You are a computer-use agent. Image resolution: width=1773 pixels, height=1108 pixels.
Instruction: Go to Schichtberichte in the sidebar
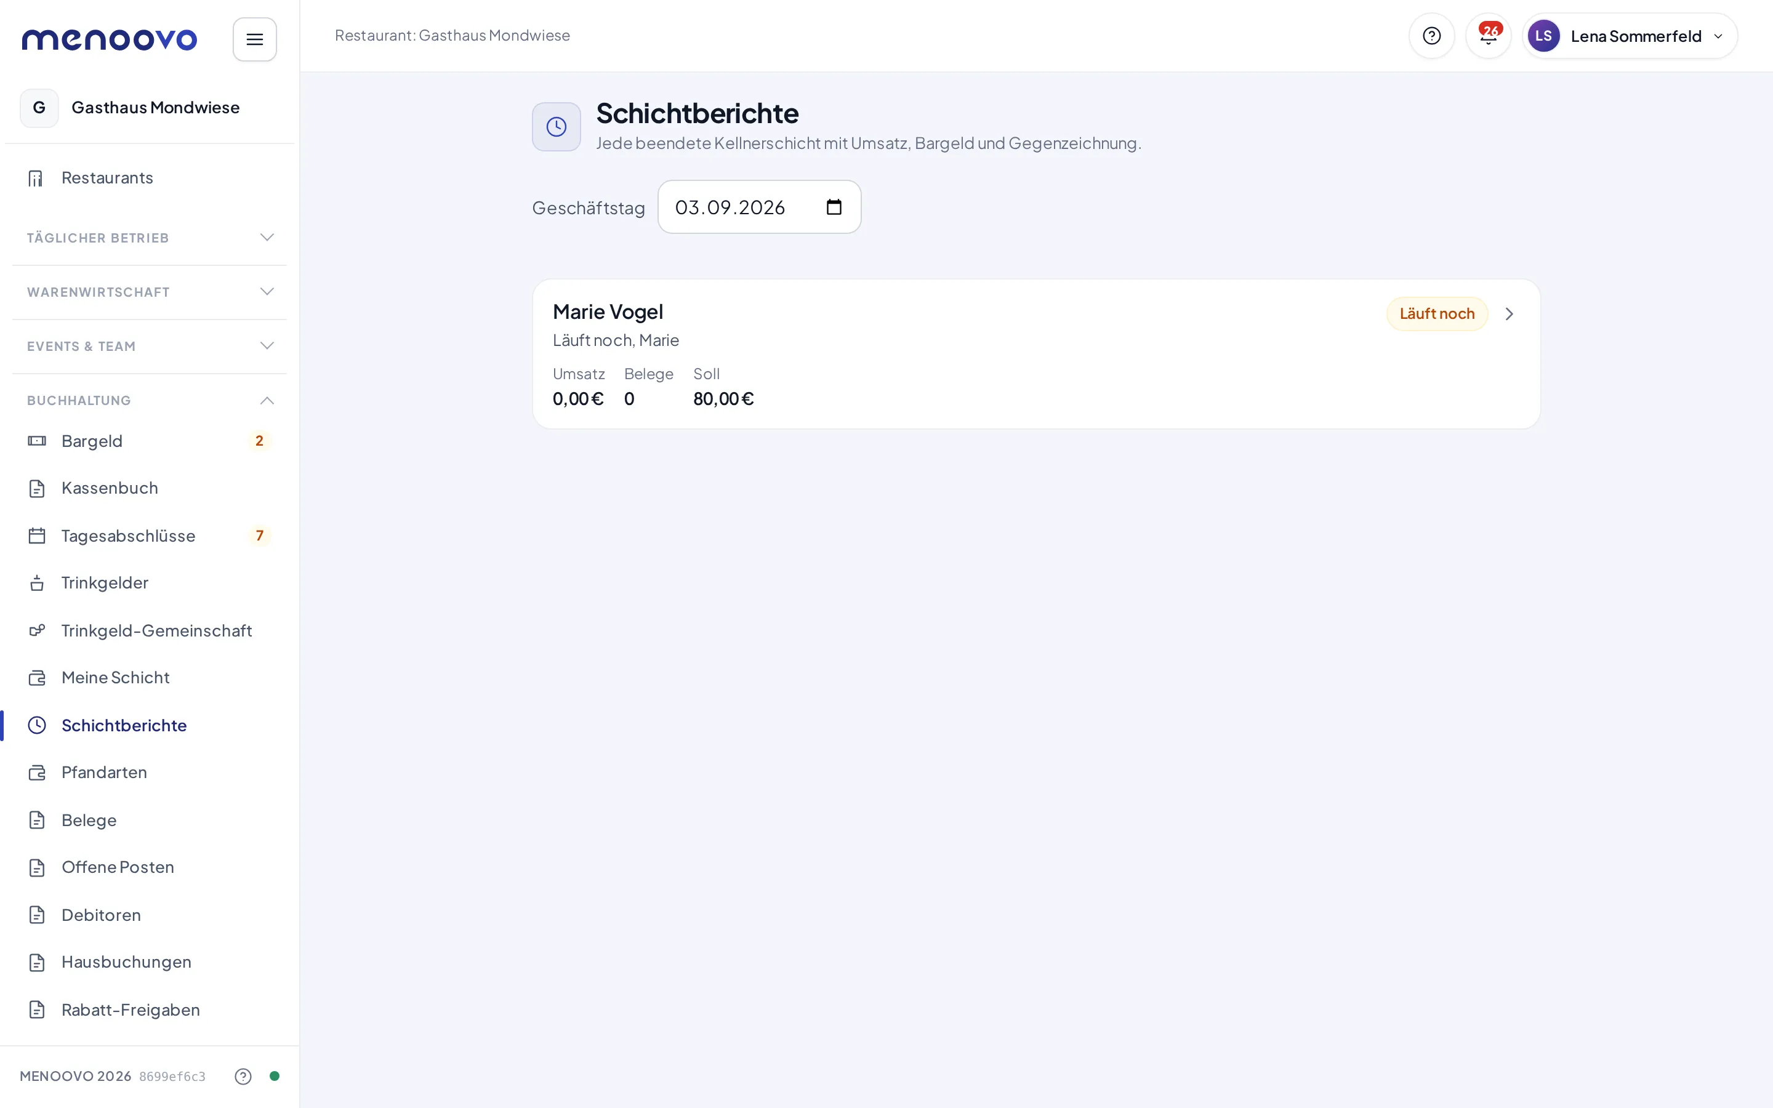[150, 726]
